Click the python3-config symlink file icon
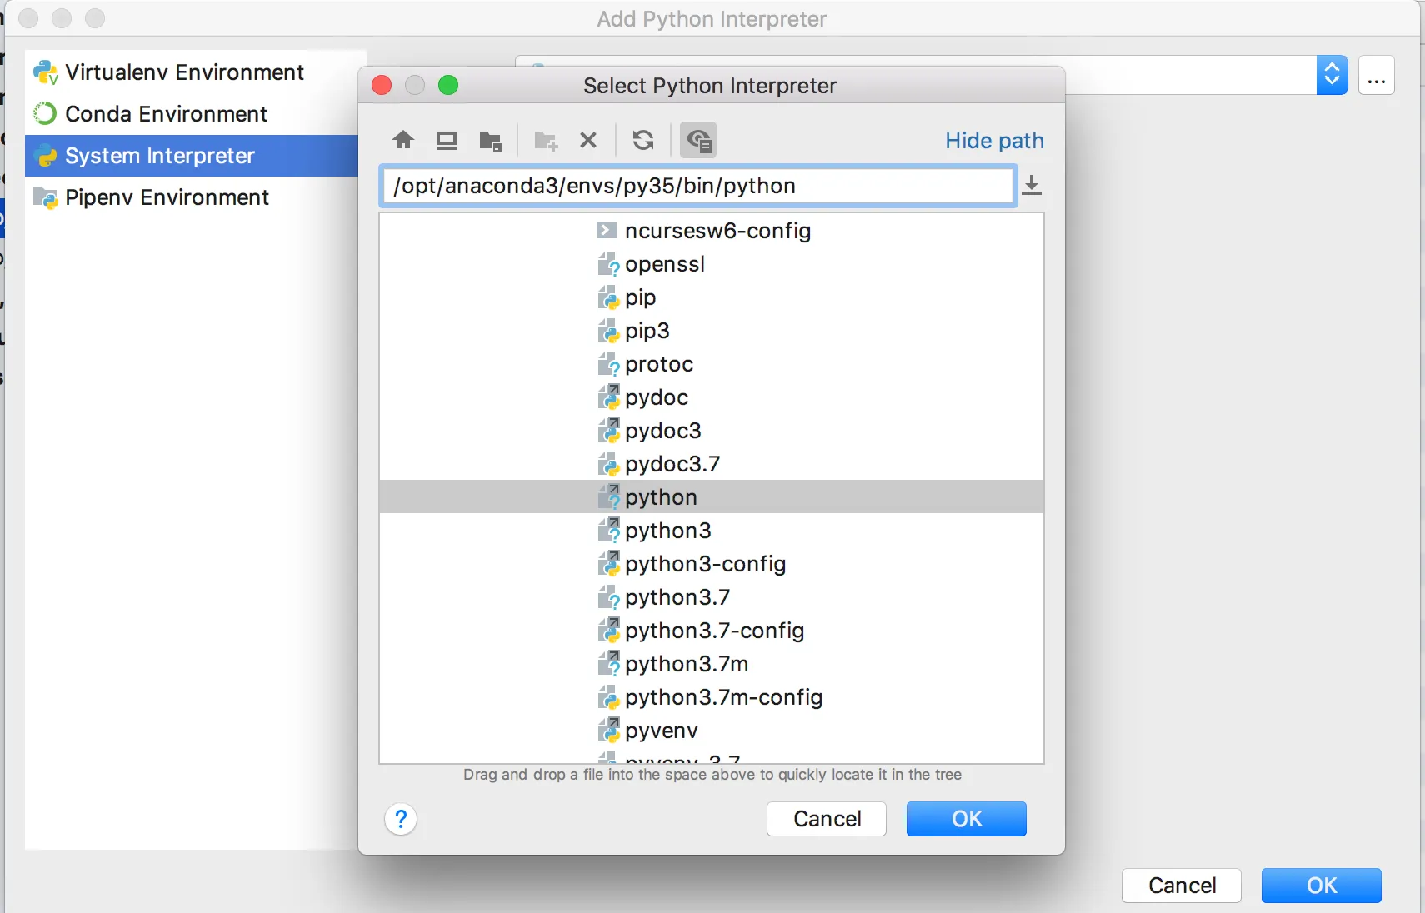The image size is (1425, 913). pos(608,564)
